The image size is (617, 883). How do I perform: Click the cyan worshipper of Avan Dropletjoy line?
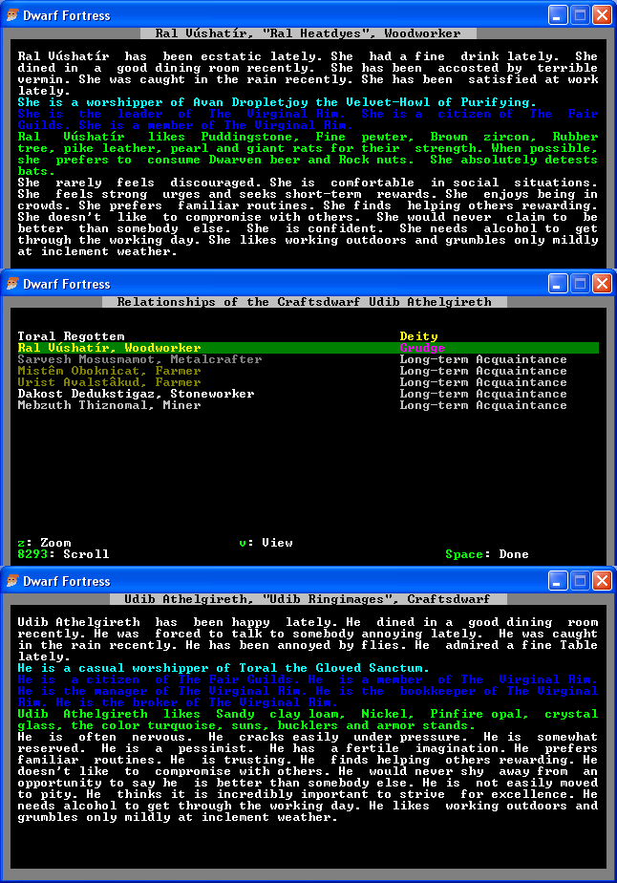(276, 102)
